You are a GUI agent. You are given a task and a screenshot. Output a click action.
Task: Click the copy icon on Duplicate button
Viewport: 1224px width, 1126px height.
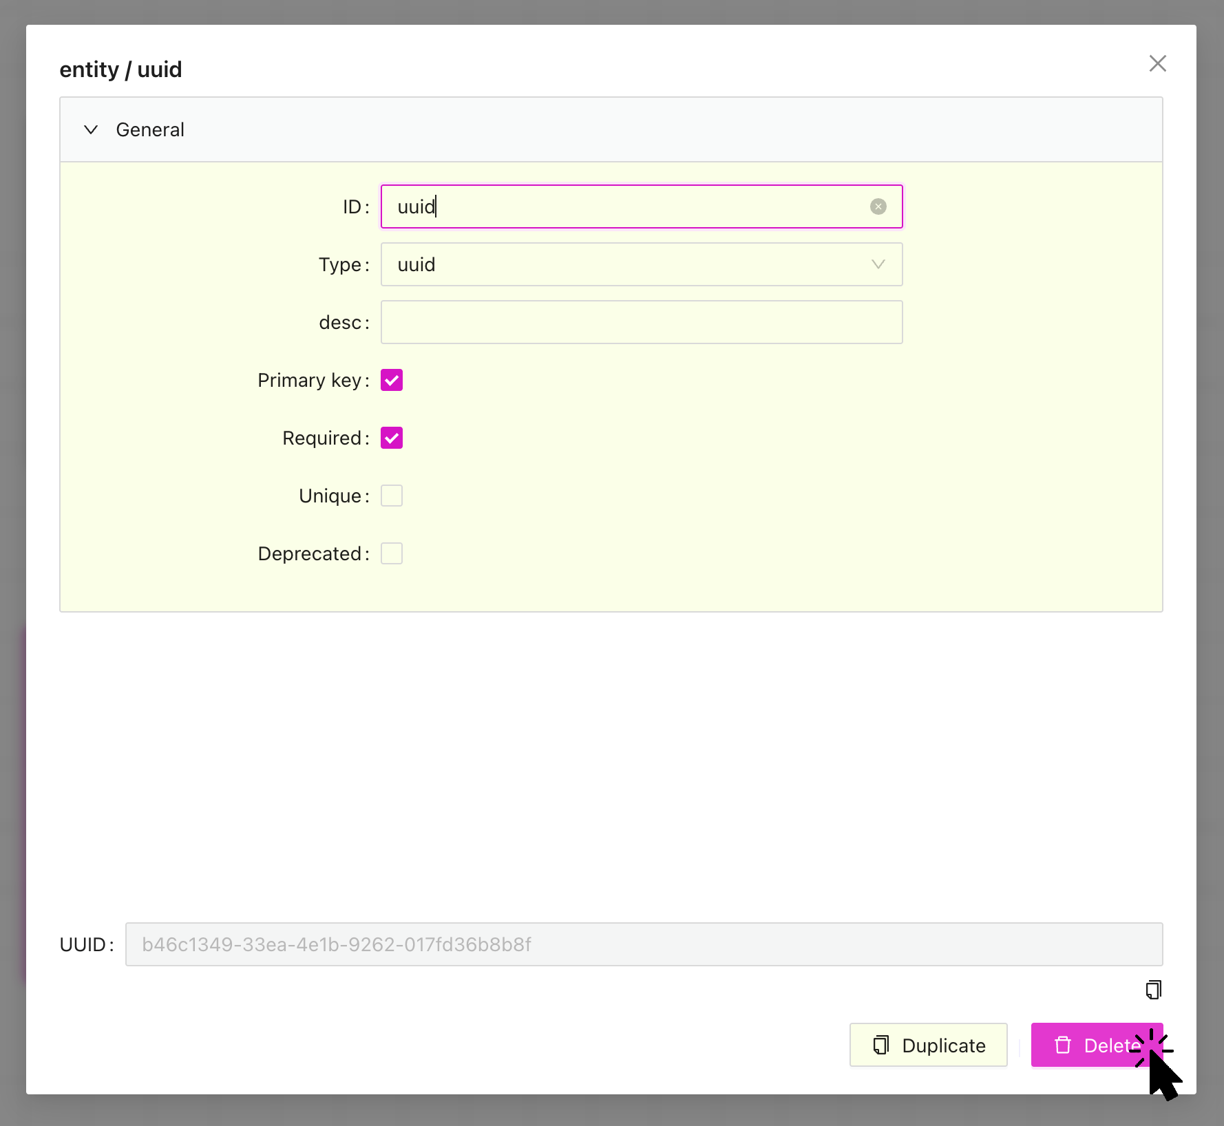tap(880, 1045)
